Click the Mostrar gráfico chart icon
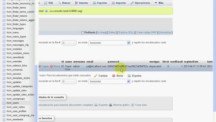 111,105
